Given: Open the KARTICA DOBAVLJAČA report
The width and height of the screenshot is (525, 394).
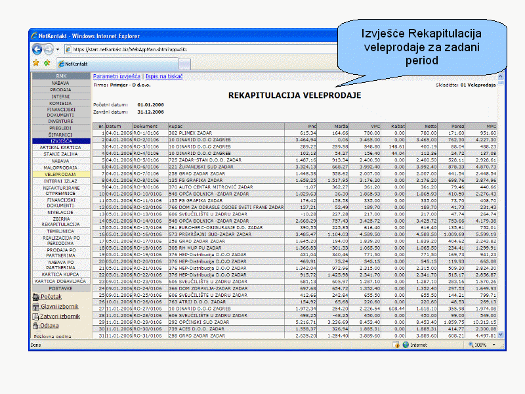Looking at the screenshot, I should 60,282.
